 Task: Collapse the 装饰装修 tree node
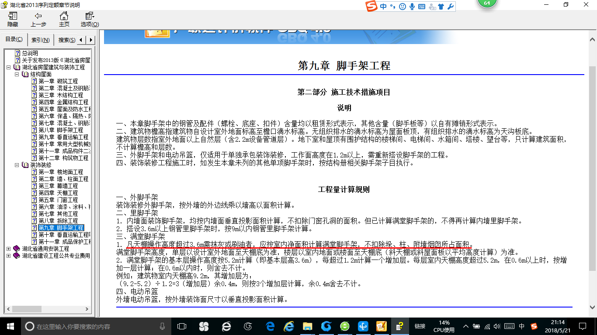pos(17,165)
